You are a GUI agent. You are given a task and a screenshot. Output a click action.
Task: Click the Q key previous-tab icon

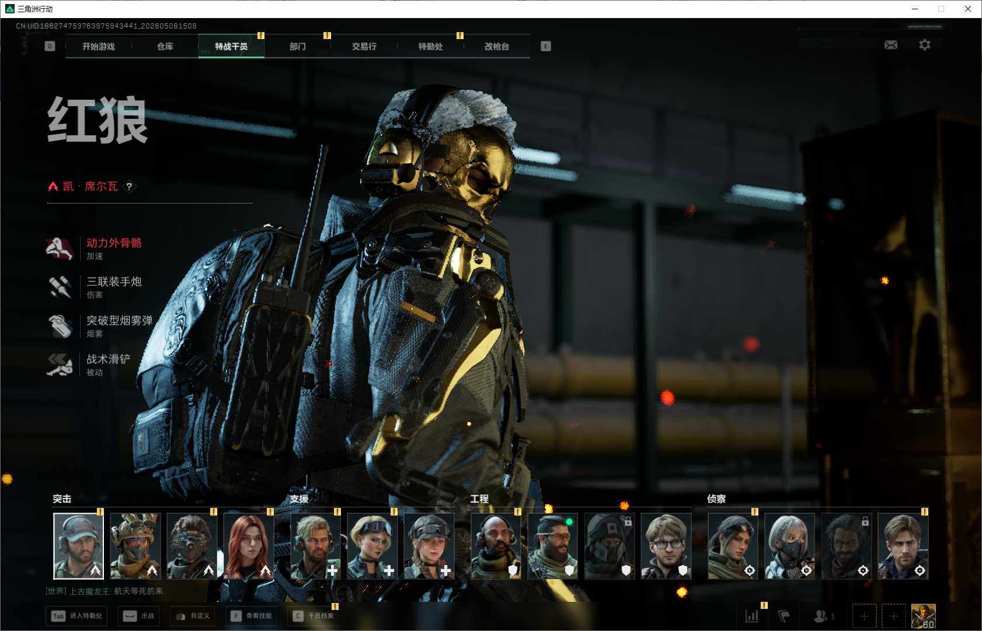point(50,46)
